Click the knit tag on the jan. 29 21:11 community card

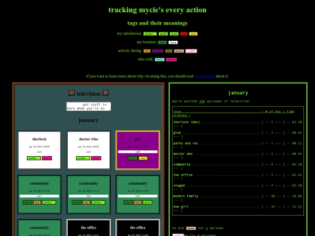(x=86, y=202)
